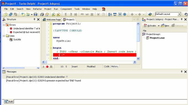Collapse the begin block fold marker
188x105 pixels.
(51, 48)
